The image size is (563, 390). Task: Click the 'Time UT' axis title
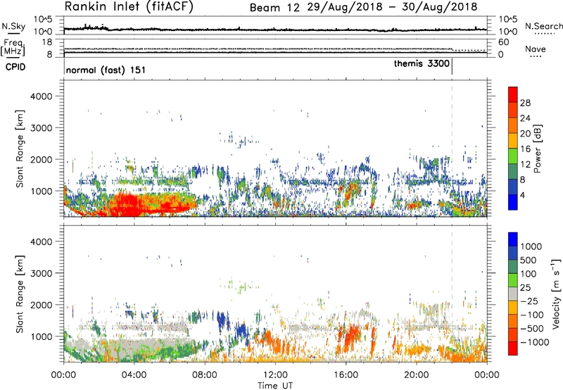(275, 386)
